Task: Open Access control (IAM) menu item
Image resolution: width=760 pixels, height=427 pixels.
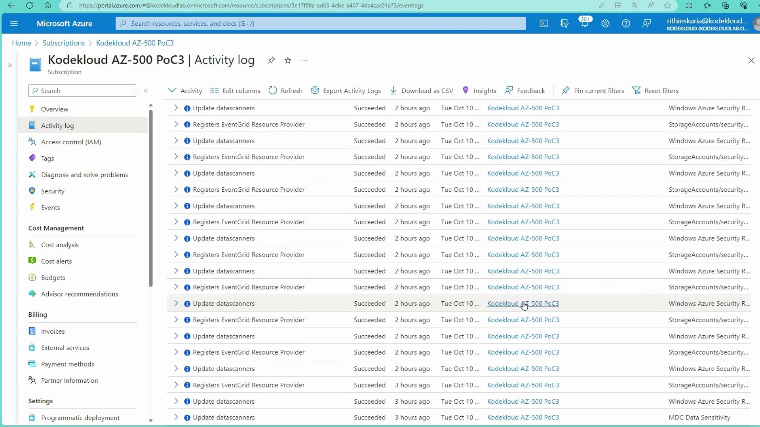Action: click(x=71, y=142)
